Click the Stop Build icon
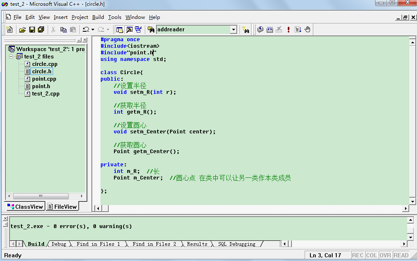 pyautogui.click(x=279, y=30)
